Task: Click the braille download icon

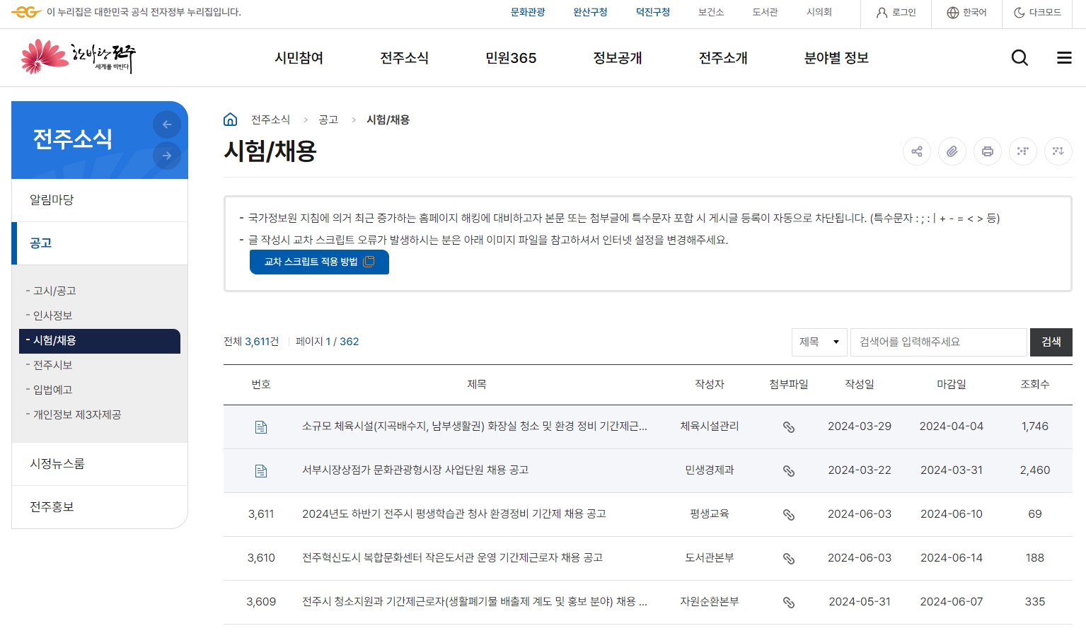Action: (x=1058, y=151)
